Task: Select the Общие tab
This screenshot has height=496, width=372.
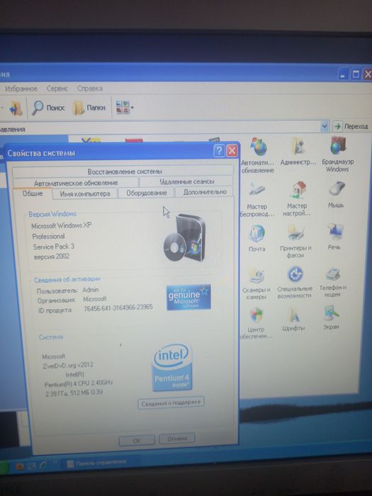Action: tap(33, 193)
